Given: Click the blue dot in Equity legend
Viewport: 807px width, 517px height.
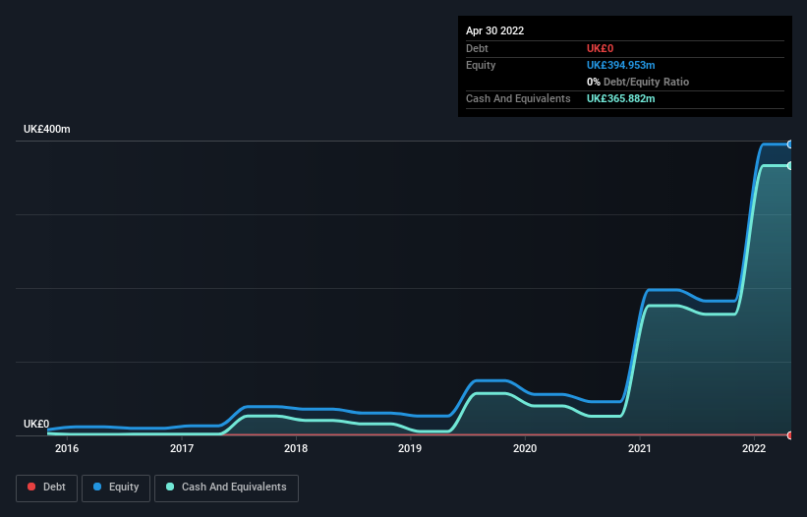Looking at the screenshot, I should point(97,487).
